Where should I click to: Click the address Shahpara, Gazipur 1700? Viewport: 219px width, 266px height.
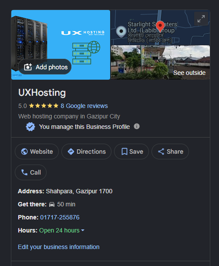79,191
